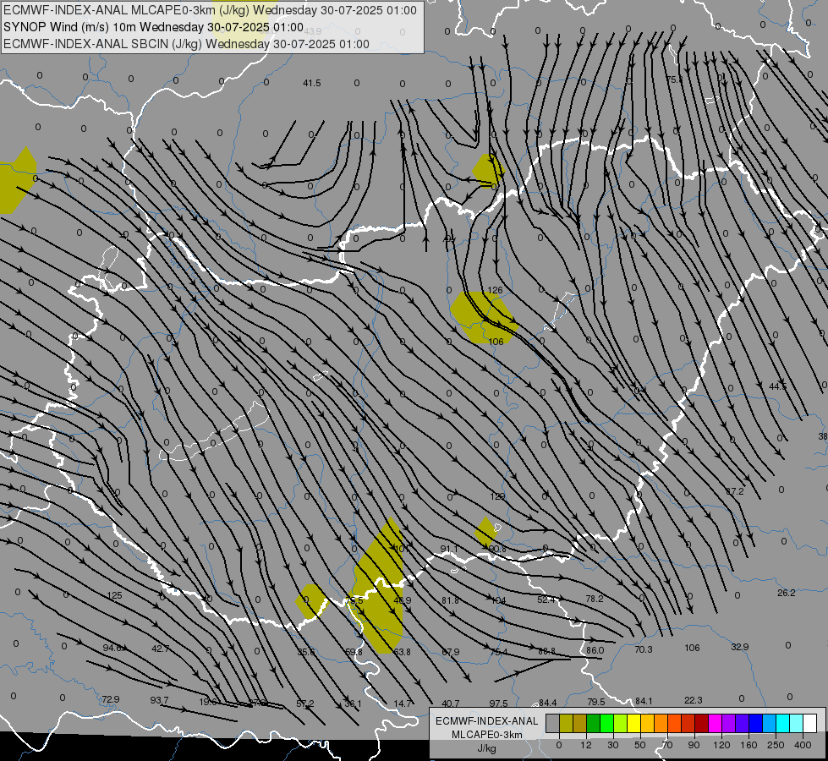Click the 41.5 value on the map

(x=311, y=83)
